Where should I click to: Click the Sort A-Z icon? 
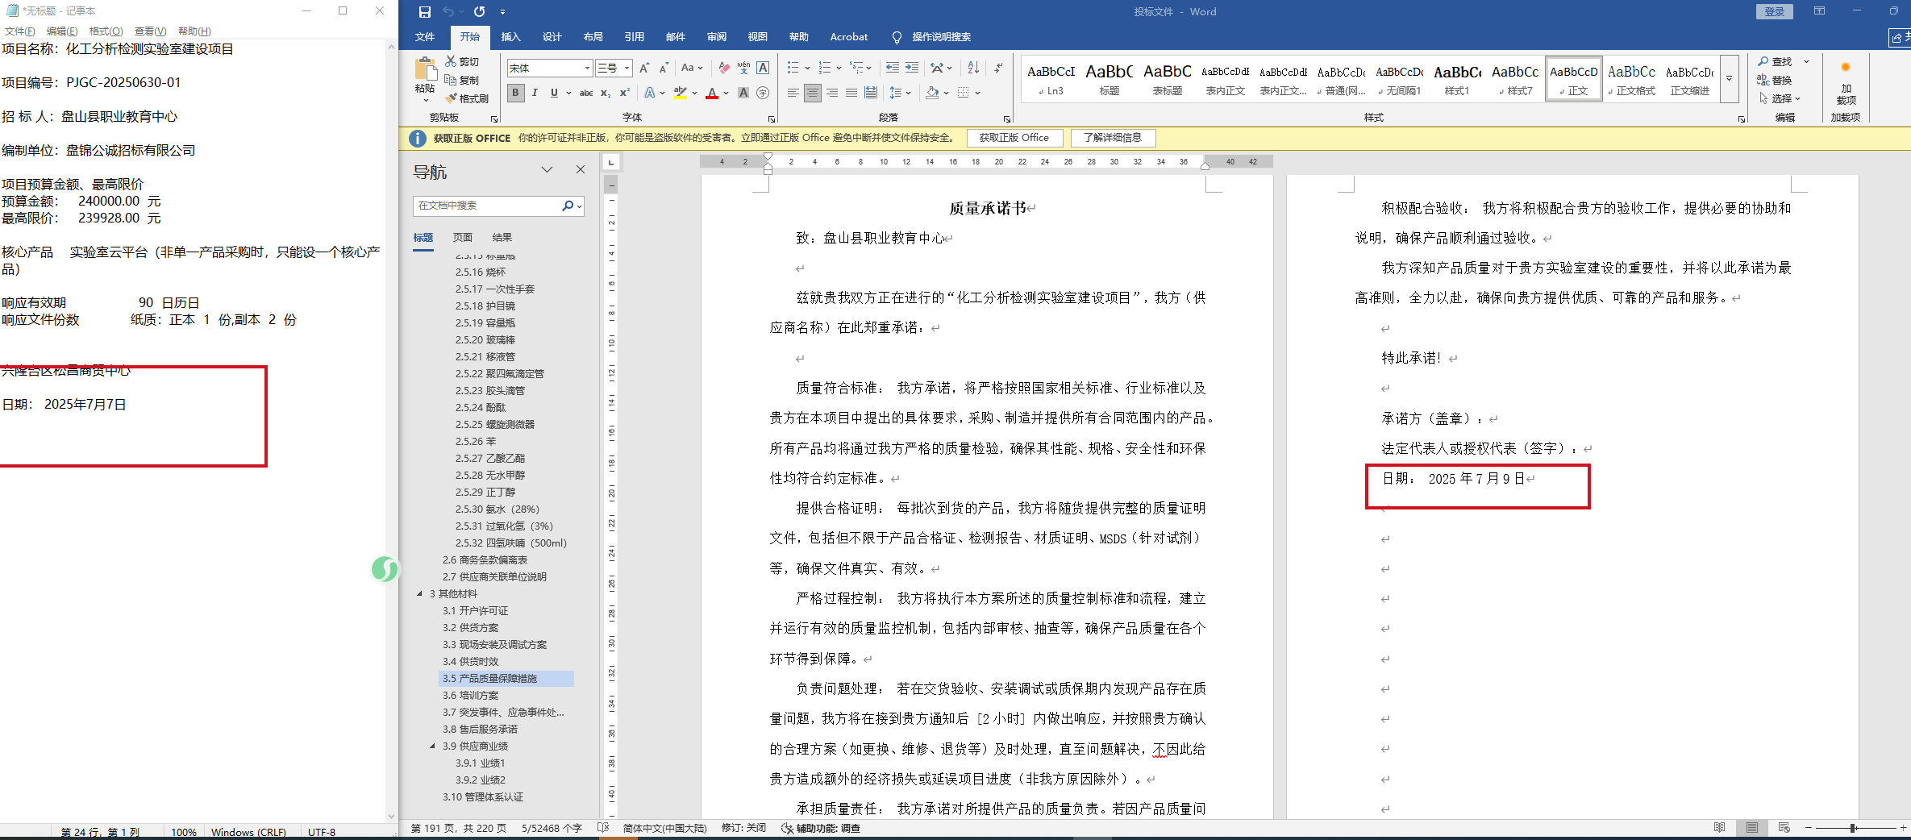973,69
